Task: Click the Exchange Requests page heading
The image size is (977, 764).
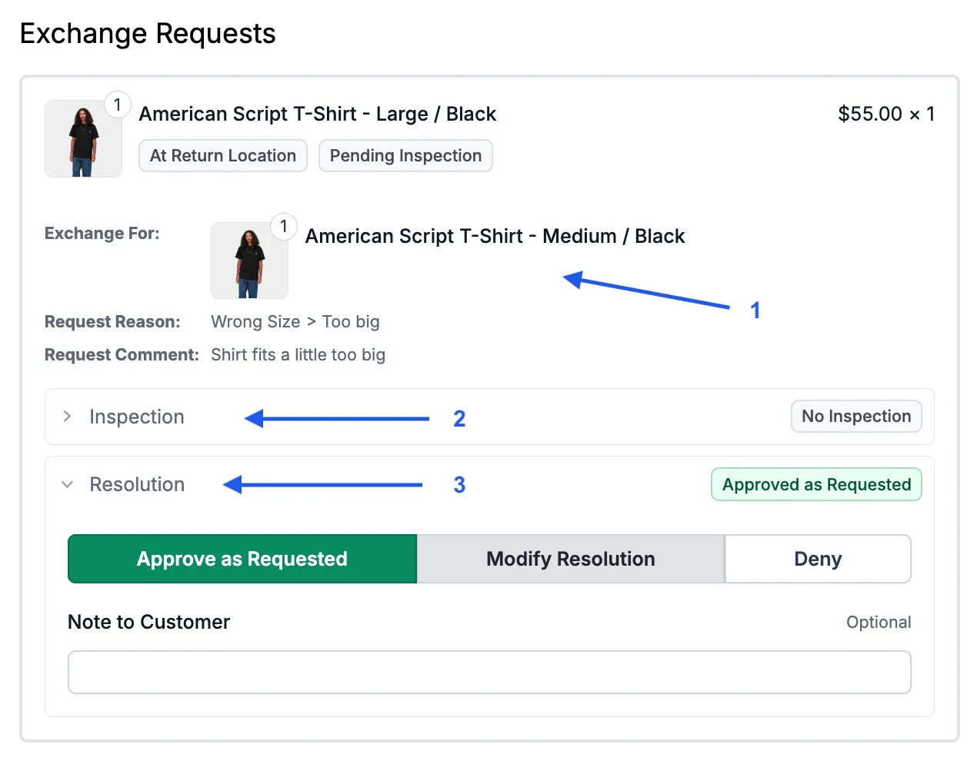Action: (148, 33)
